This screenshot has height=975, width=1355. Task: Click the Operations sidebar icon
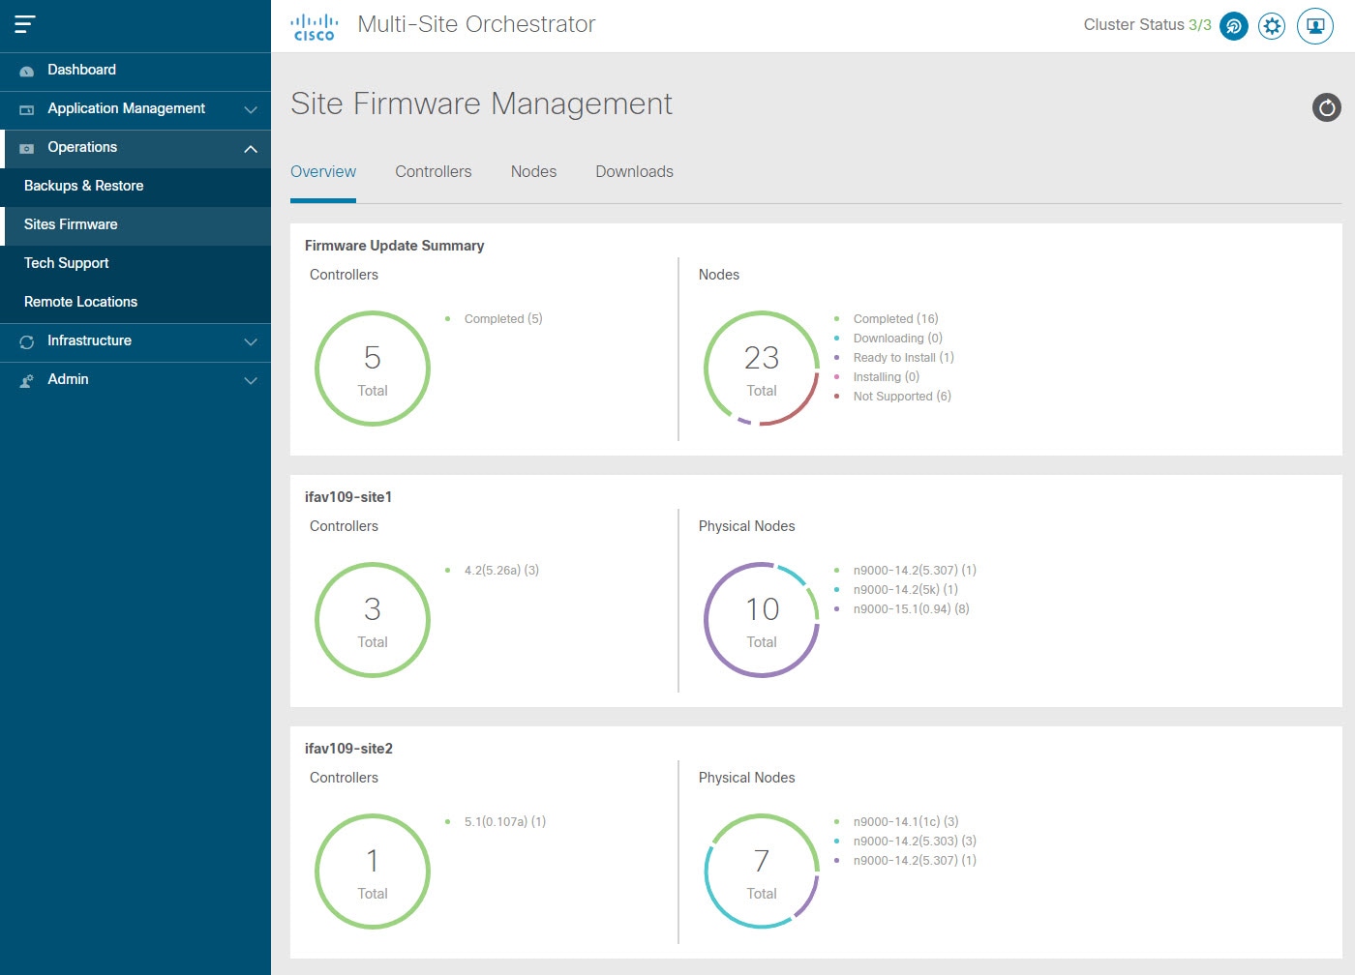pyautogui.click(x=27, y=148)
